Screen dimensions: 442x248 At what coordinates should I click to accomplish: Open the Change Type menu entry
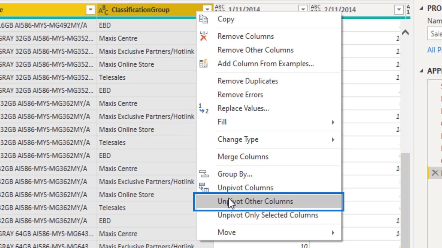coord(269,139)
